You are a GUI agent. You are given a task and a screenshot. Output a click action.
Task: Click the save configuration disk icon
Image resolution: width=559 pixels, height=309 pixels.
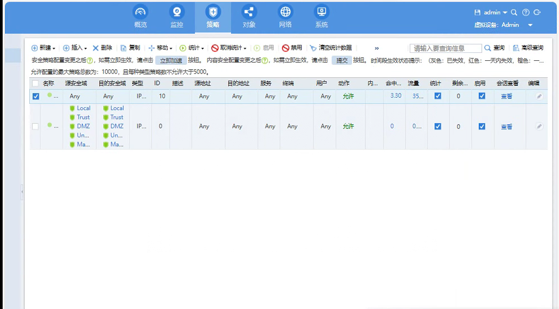[477, 12]
